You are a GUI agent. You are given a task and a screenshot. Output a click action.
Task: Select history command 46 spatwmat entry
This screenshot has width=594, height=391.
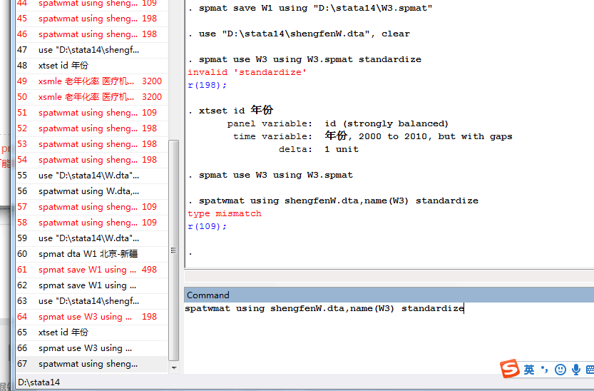[92, 34]
